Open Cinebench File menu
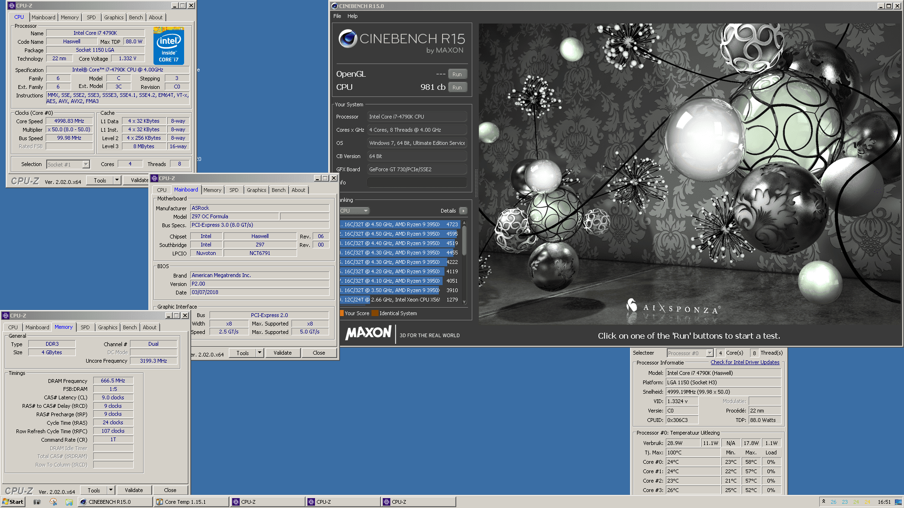Viewport: 904px width, 508px height. click(337, 16)
